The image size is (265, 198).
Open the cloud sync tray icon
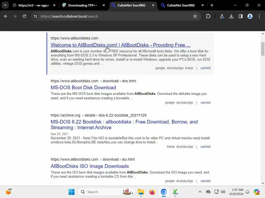(208, 192)
